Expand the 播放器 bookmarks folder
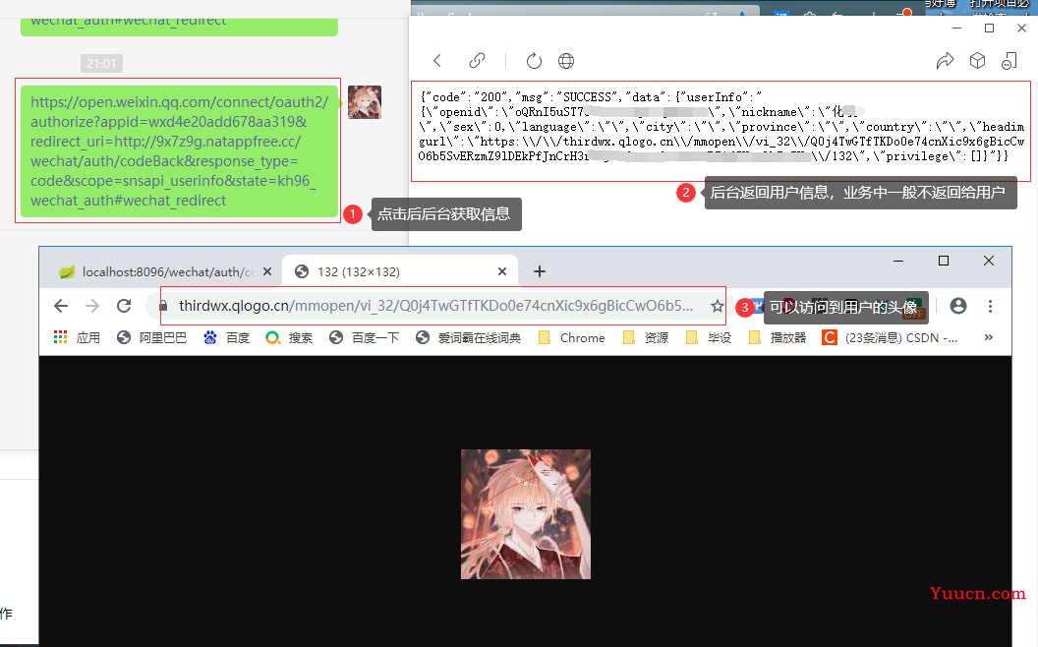The width and height of the screenshot is (1038, 647). coord(778,337)
